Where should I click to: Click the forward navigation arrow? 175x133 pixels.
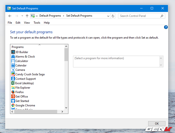pos(17,16)
